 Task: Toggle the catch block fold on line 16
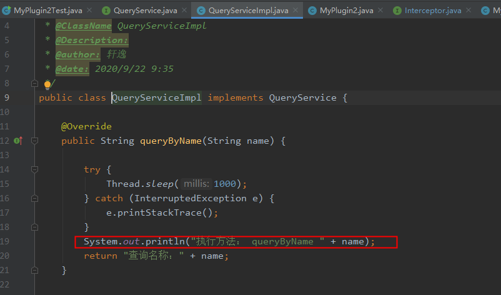[35, 199]
